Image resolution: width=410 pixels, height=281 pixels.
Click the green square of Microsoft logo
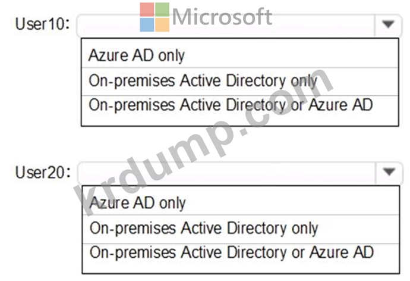162,10
